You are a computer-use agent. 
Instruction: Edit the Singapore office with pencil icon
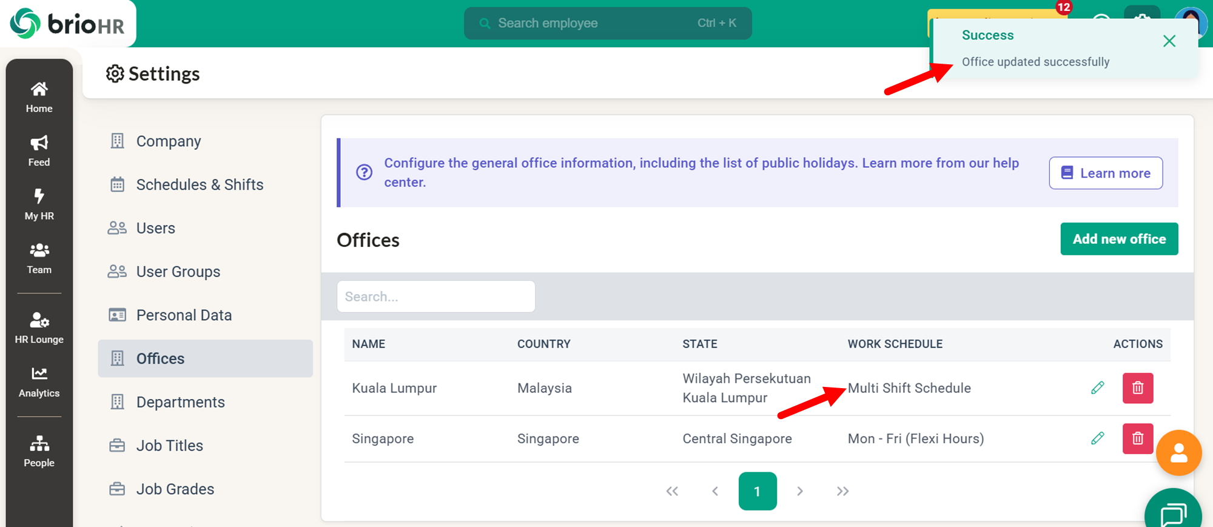pos(1097,438)
